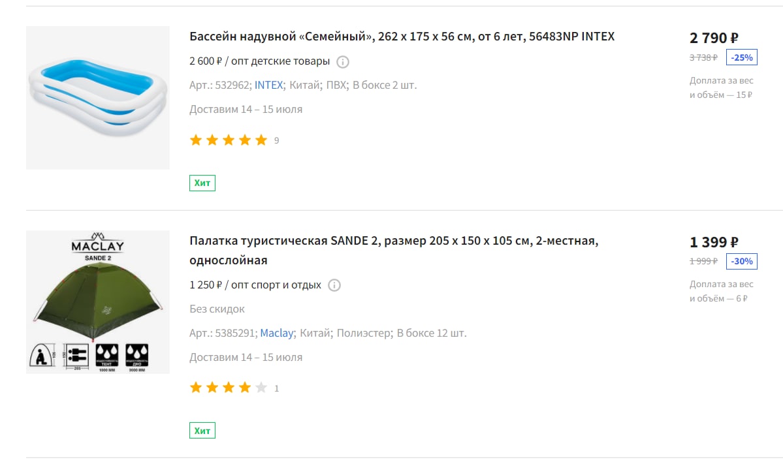The image size is (783, 464).
Task: Open the inflatable pool product image
Action: (98, 98)
